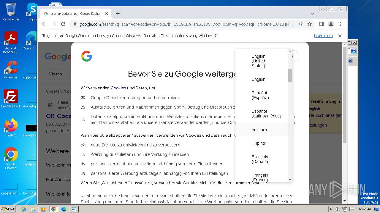The height and width of the screenshot is (213, 380).
Task: Choose Français (France) from list
Action: point(262,177)
